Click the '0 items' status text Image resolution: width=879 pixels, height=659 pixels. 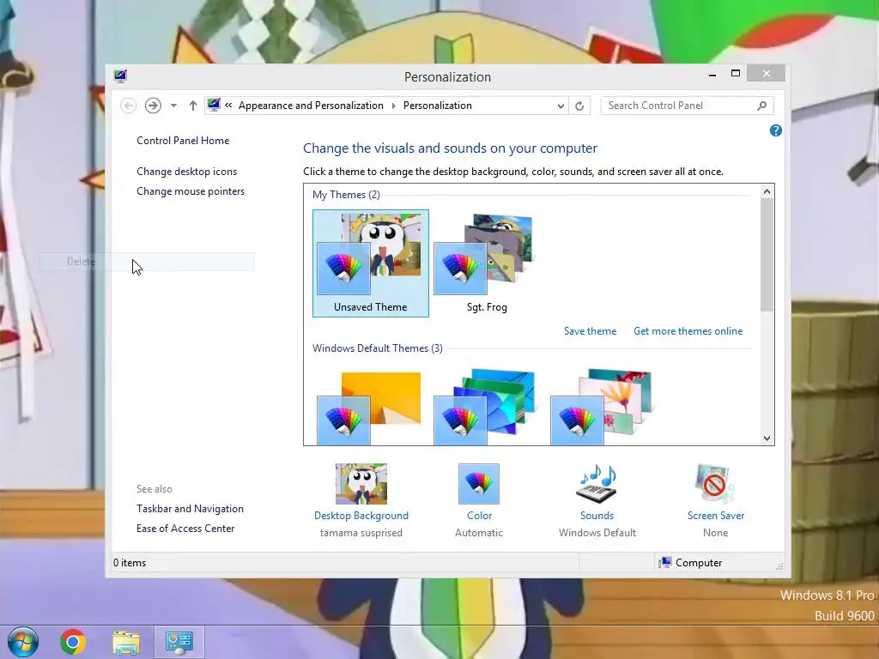point(130,563)
